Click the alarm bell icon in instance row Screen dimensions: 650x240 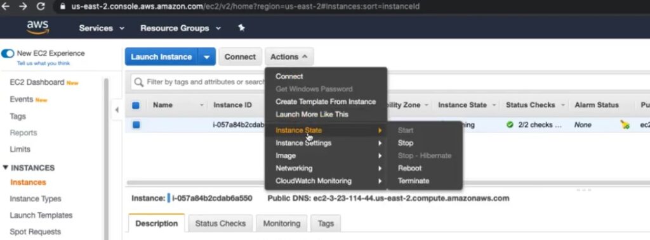click(625, 125)
